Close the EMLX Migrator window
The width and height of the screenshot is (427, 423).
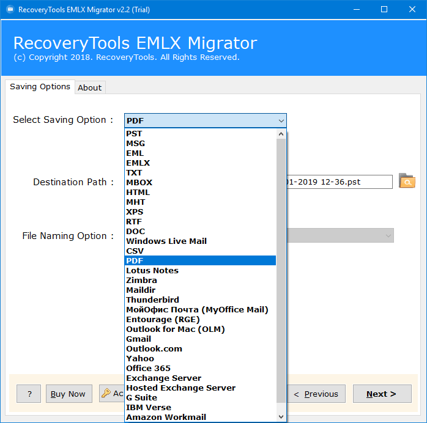[x=412, y=10]
